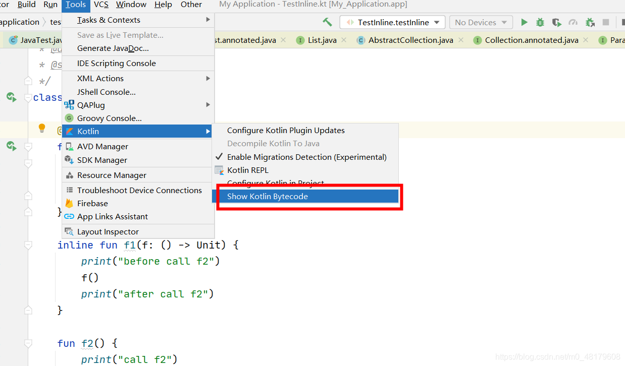Viewport: 625px width, 366px height.
Task: Open IDE Scripting Console
Action: (x=138, y=63)
